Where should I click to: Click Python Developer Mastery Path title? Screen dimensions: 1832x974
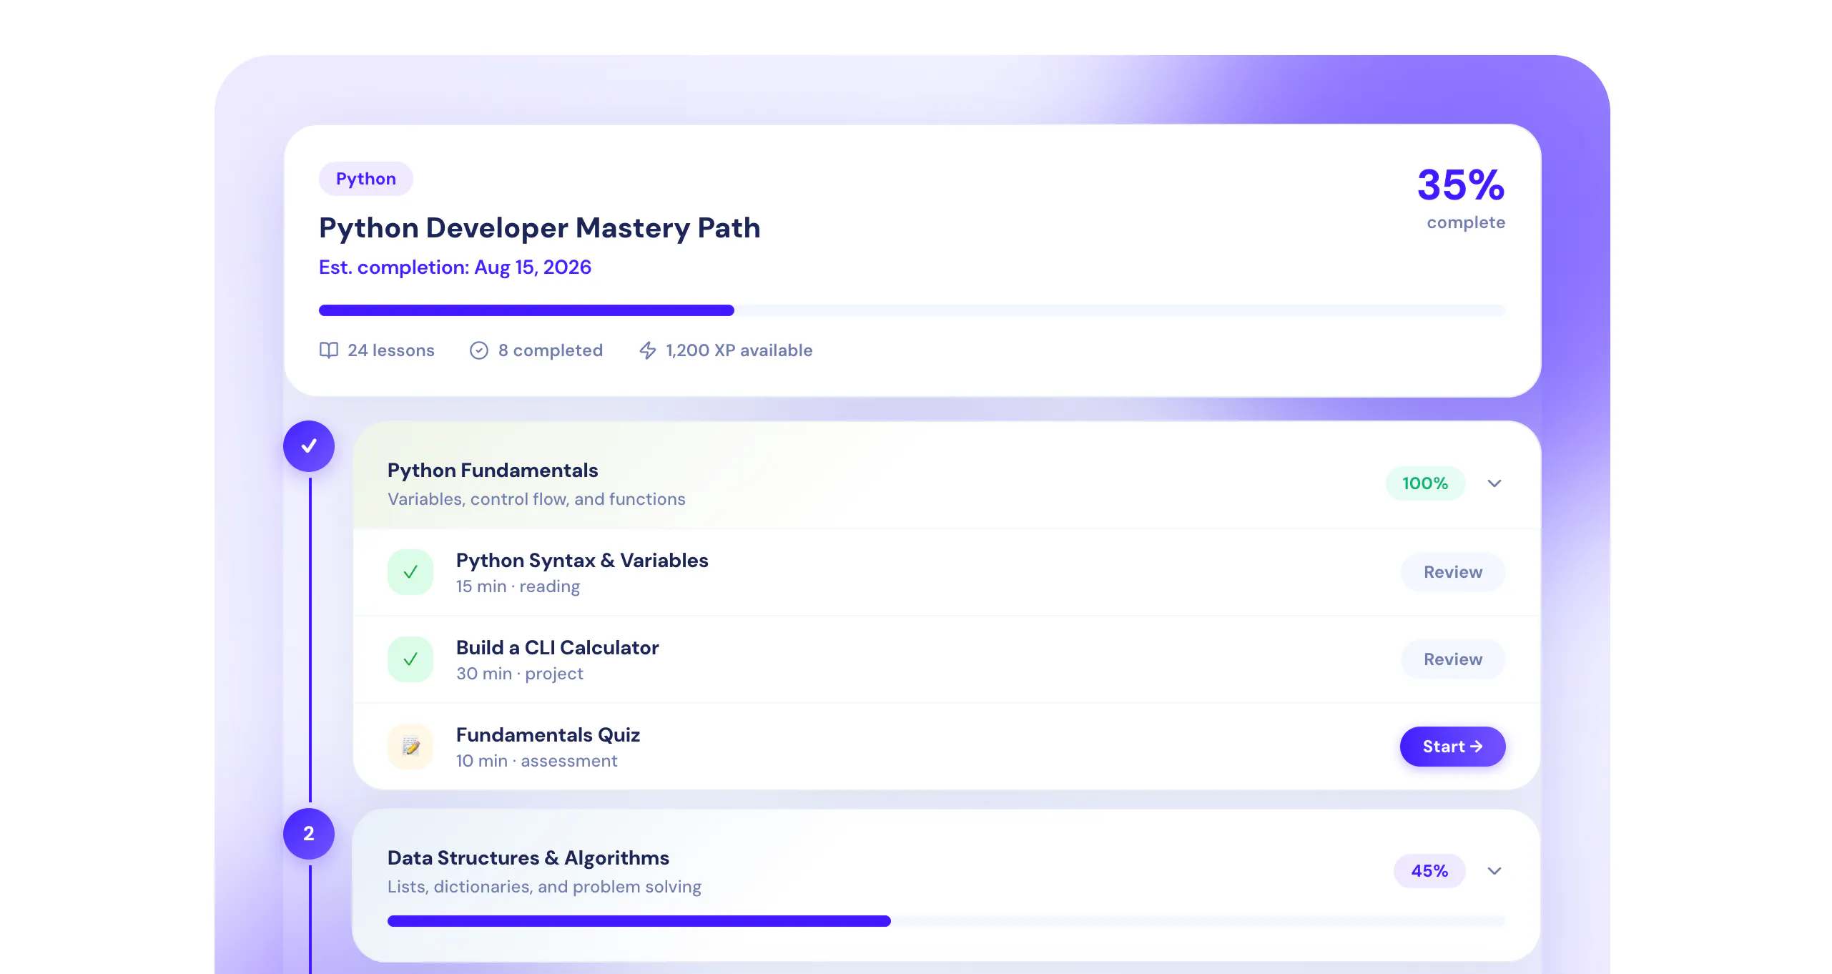point(540,228)
